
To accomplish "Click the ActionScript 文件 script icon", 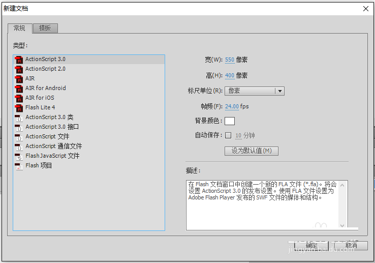I will (x=19, y=137).
